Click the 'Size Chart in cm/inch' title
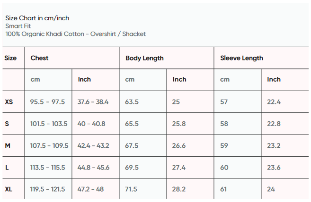 [x=37, y=18]
